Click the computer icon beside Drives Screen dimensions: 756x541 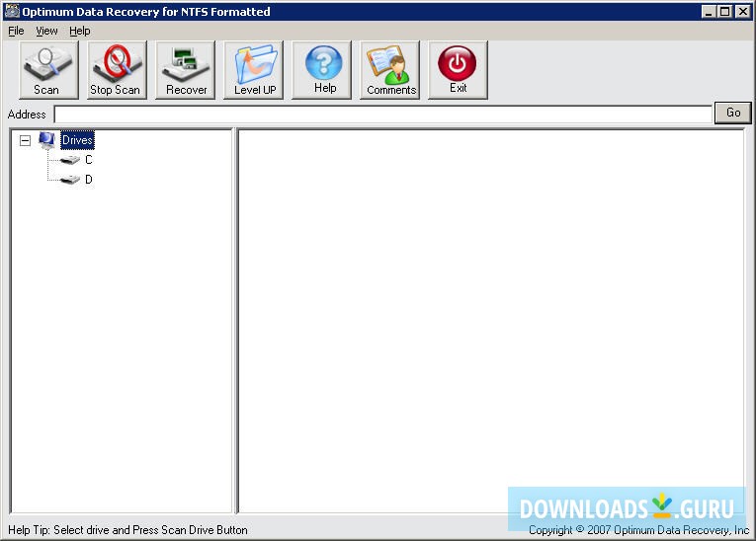click(46, 140)
